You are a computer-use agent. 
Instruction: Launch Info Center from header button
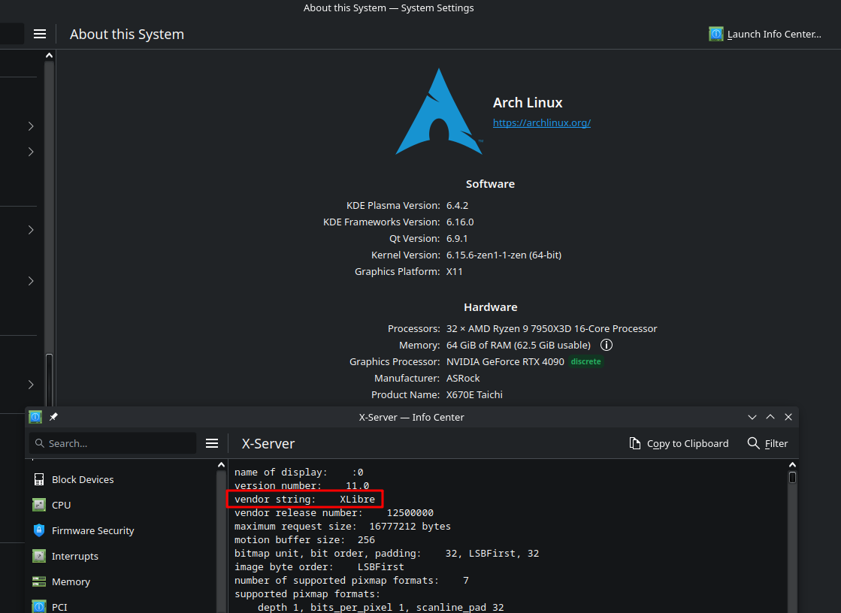[x=765, y=35]
